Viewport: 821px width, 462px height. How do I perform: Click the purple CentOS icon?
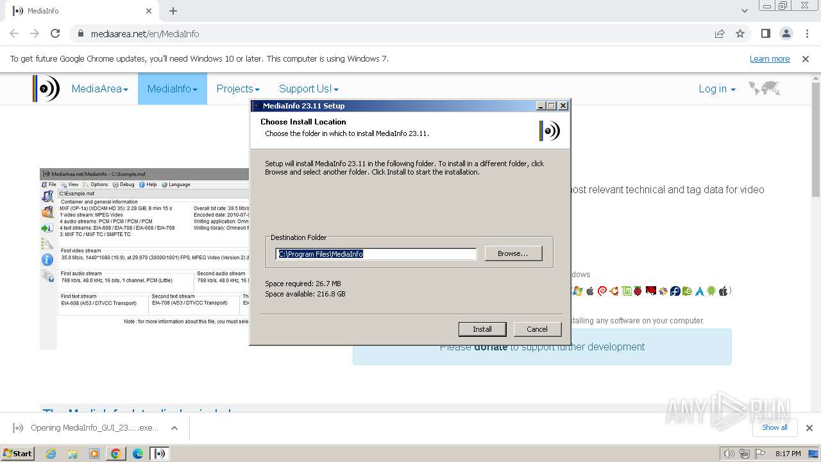[x=663, y=291]
